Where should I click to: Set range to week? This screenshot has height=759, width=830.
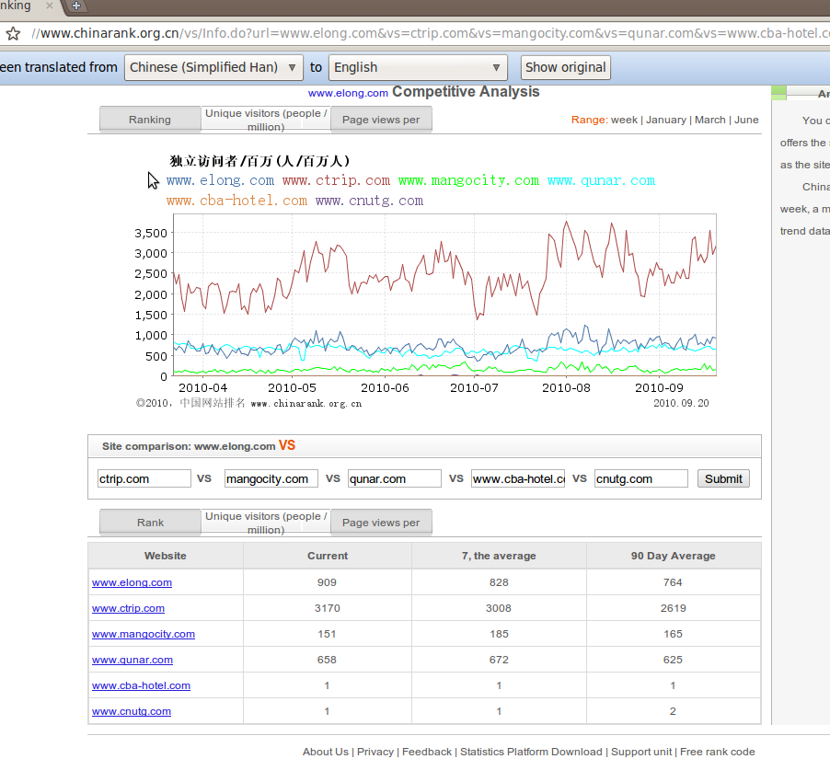(x=624, y=120)
